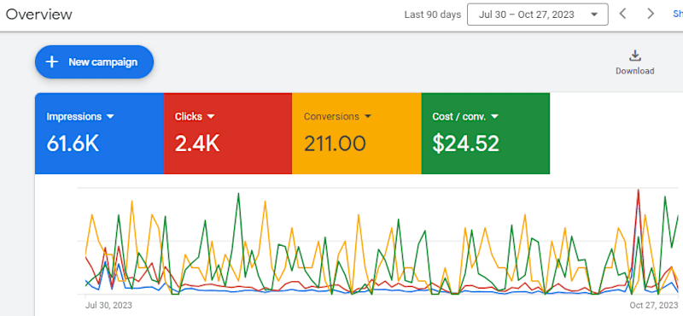
Task: Select the red Clicks 2.4K card
Action: coord(228,133)
